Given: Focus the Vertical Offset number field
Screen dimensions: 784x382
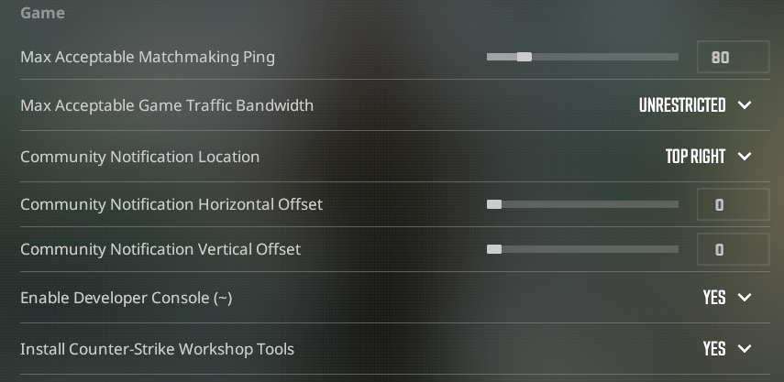Looking at the screenshot, I should [x=733, y=249].
